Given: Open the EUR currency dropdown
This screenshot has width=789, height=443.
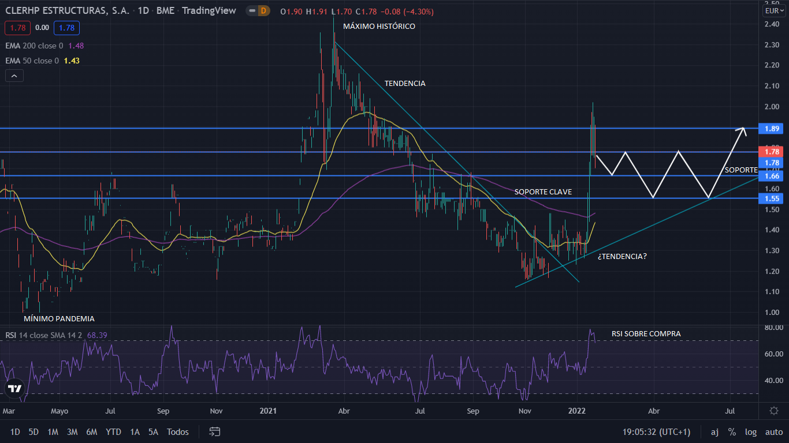Looking at the screenshot, I should [x=773, y=11].
